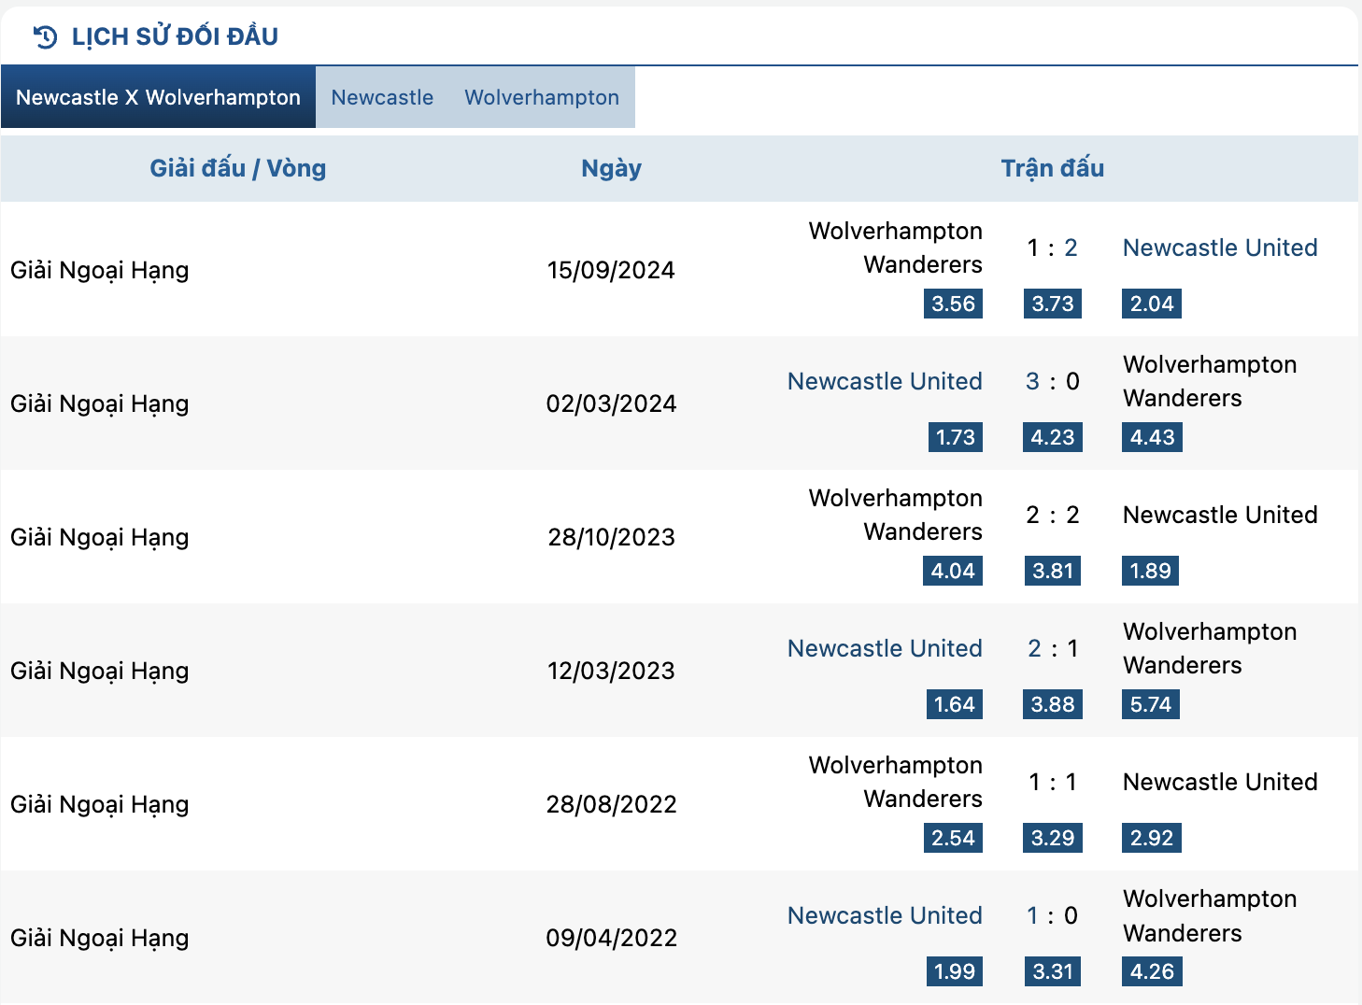Viewport: 1362px width, 1005px height.
Task: Click the 3.88 draw odds badge
Action: click(x=1053, y=704)
